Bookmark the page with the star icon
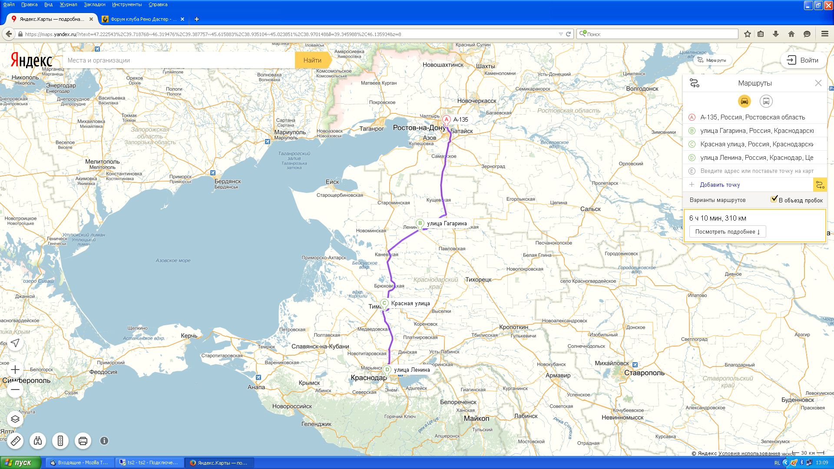834x469 pixels. (x=748, y=34)
